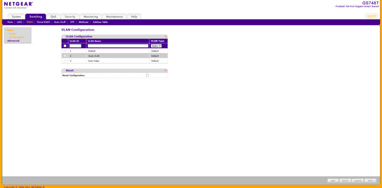Viewport: 382px width, 188px height.
Task: Expand the Advanced menu in sidebar
Action: (13, 41)
